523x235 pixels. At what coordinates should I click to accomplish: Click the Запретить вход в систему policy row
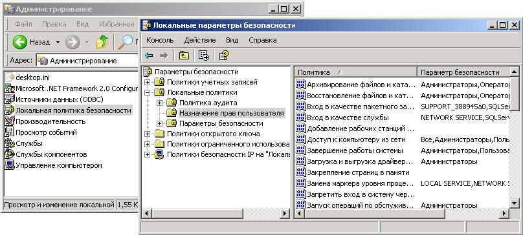pos(403,194)
